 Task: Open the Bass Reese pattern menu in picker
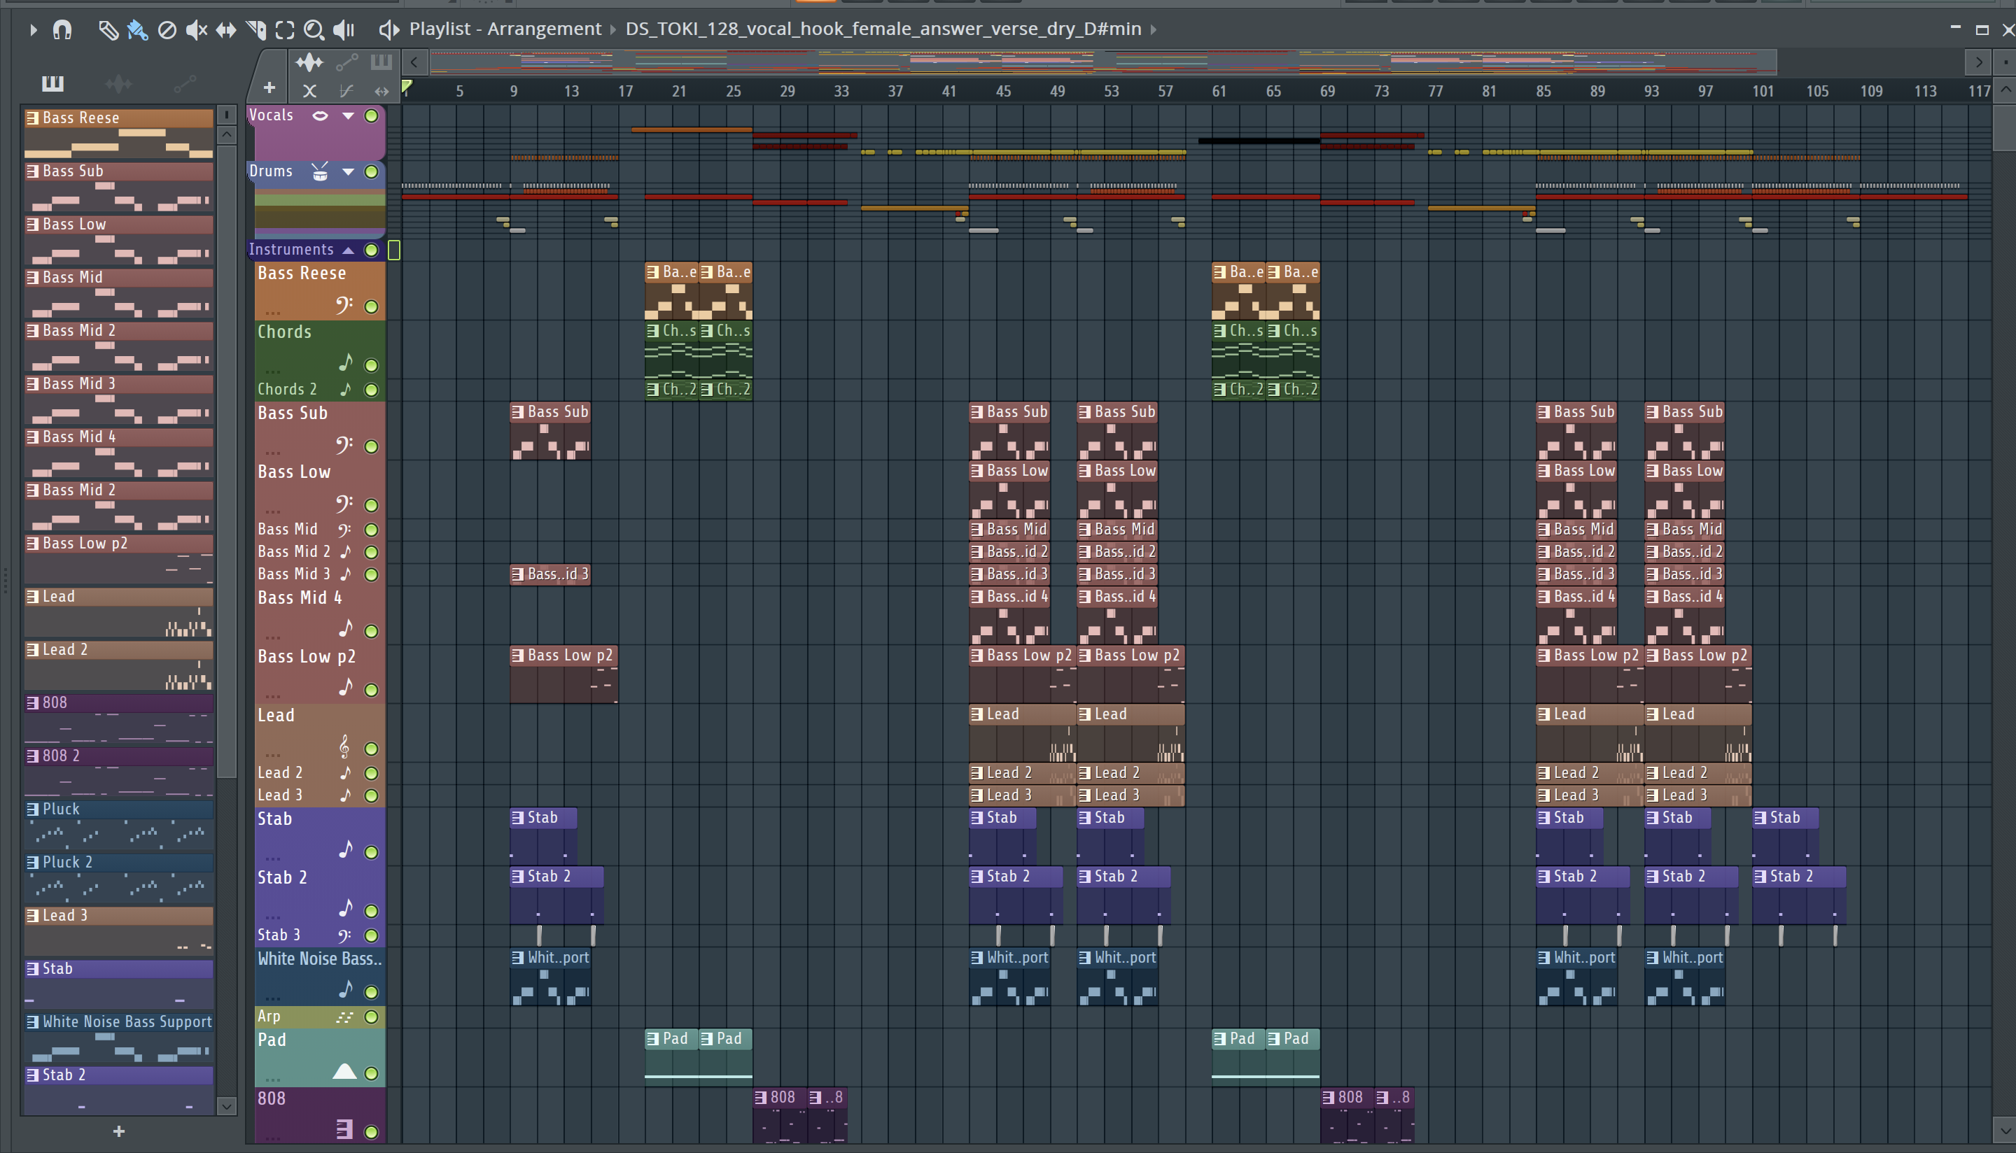click(x=32, y=118)
